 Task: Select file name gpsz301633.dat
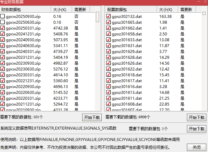(127, 40)
